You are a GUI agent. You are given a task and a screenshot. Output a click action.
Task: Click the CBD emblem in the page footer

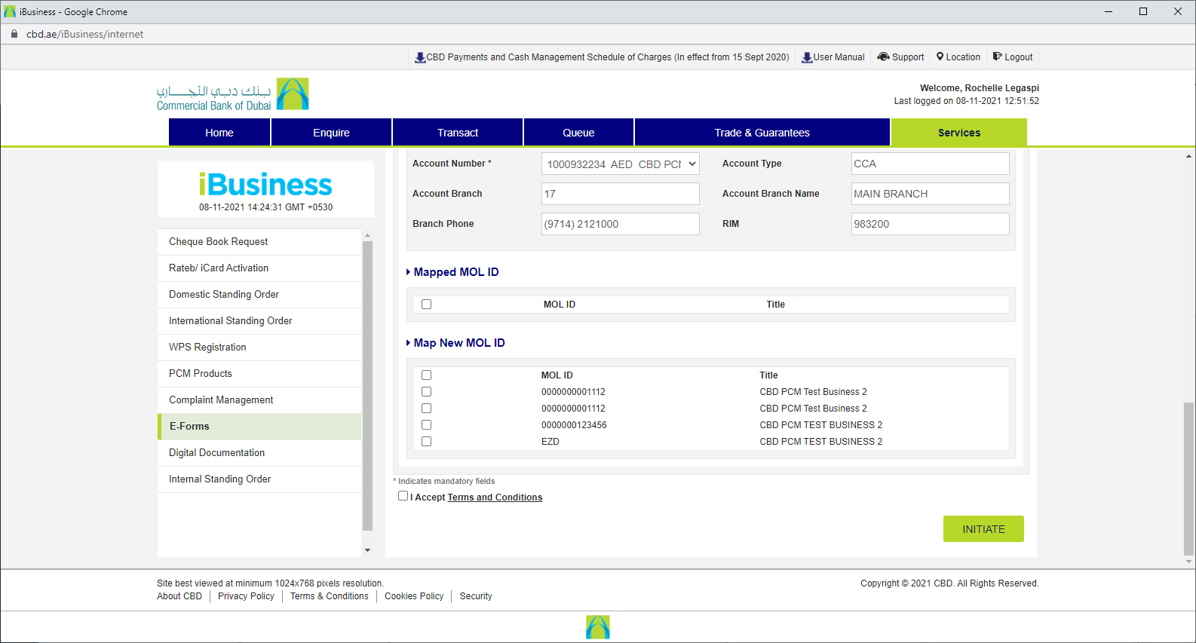coord(598,627)
